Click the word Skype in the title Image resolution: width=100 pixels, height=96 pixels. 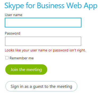coord(14,6)
